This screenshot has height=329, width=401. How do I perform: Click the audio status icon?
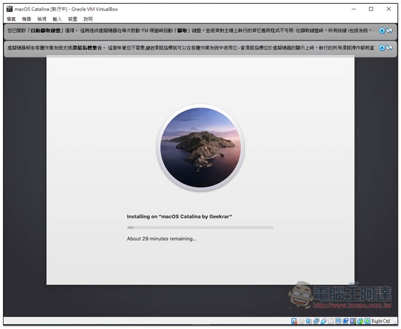308,321
